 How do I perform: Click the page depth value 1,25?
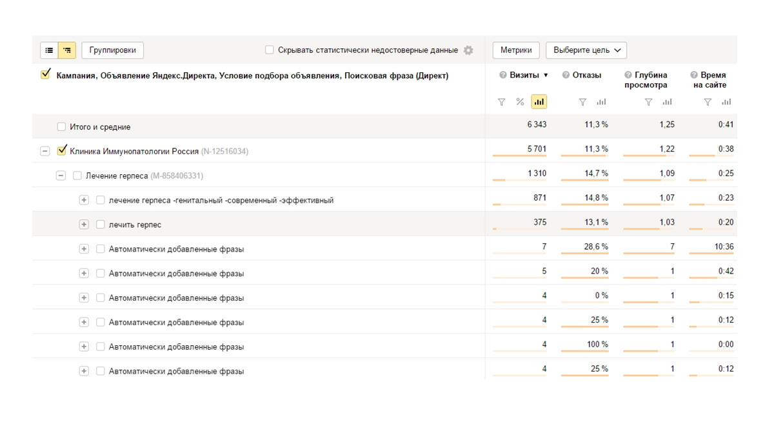[667, 125]
